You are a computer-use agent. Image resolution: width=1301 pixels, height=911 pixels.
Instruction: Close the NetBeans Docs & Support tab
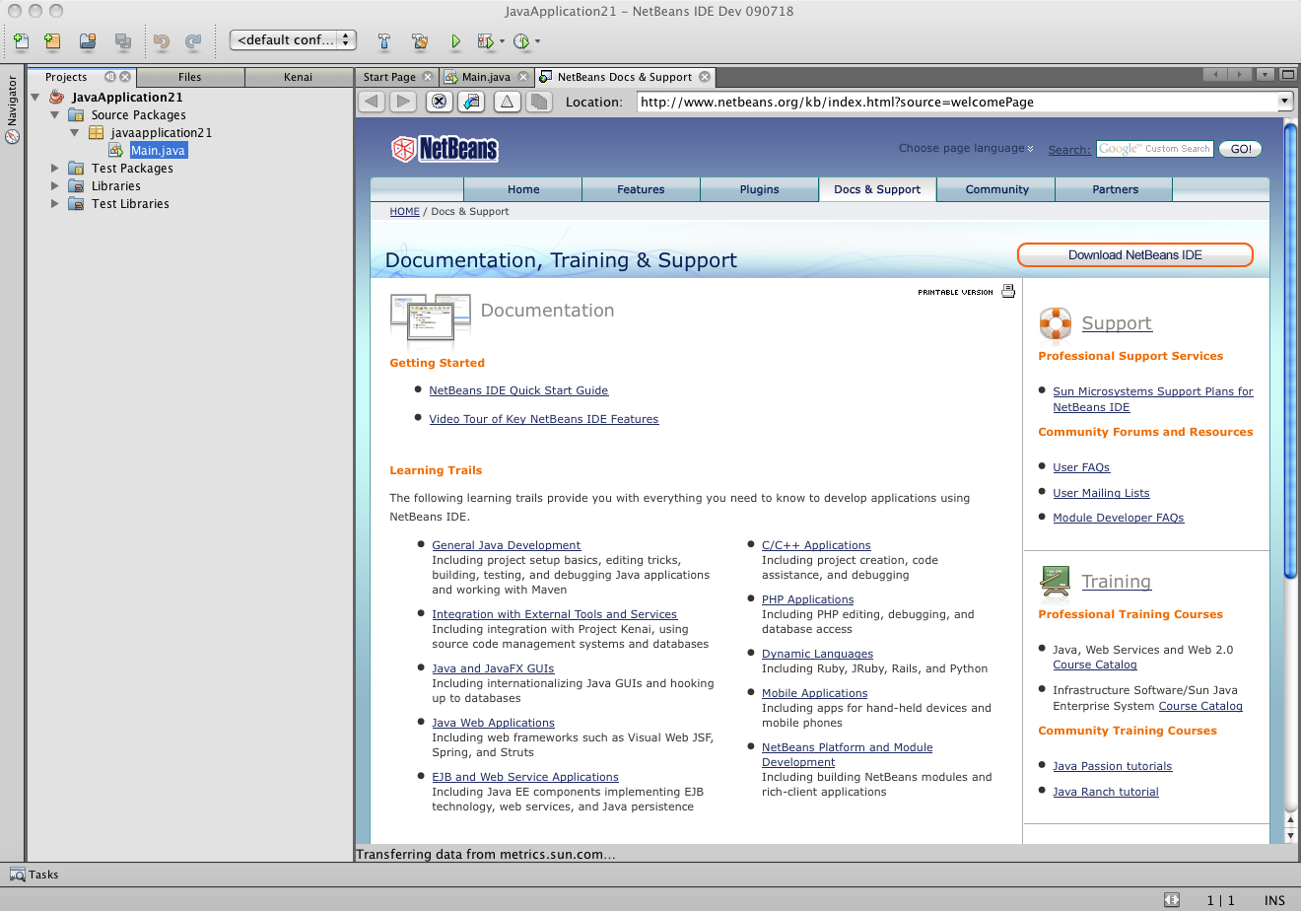[x=705, y=77]
